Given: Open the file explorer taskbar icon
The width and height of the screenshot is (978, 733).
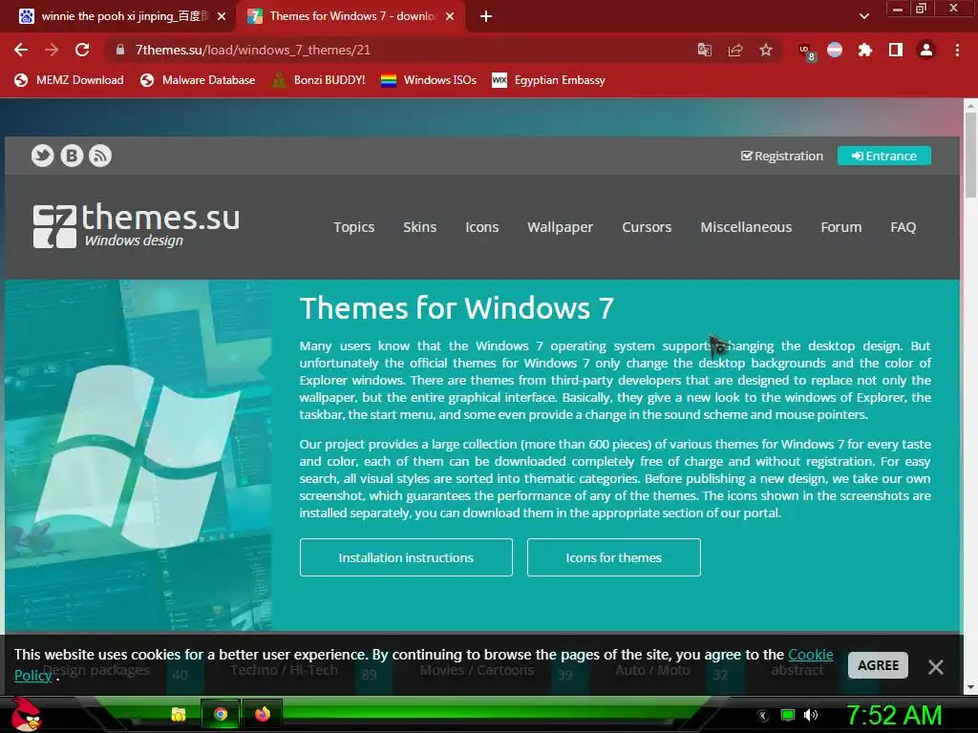Looking at the screenshot, I should pos(179,714).
